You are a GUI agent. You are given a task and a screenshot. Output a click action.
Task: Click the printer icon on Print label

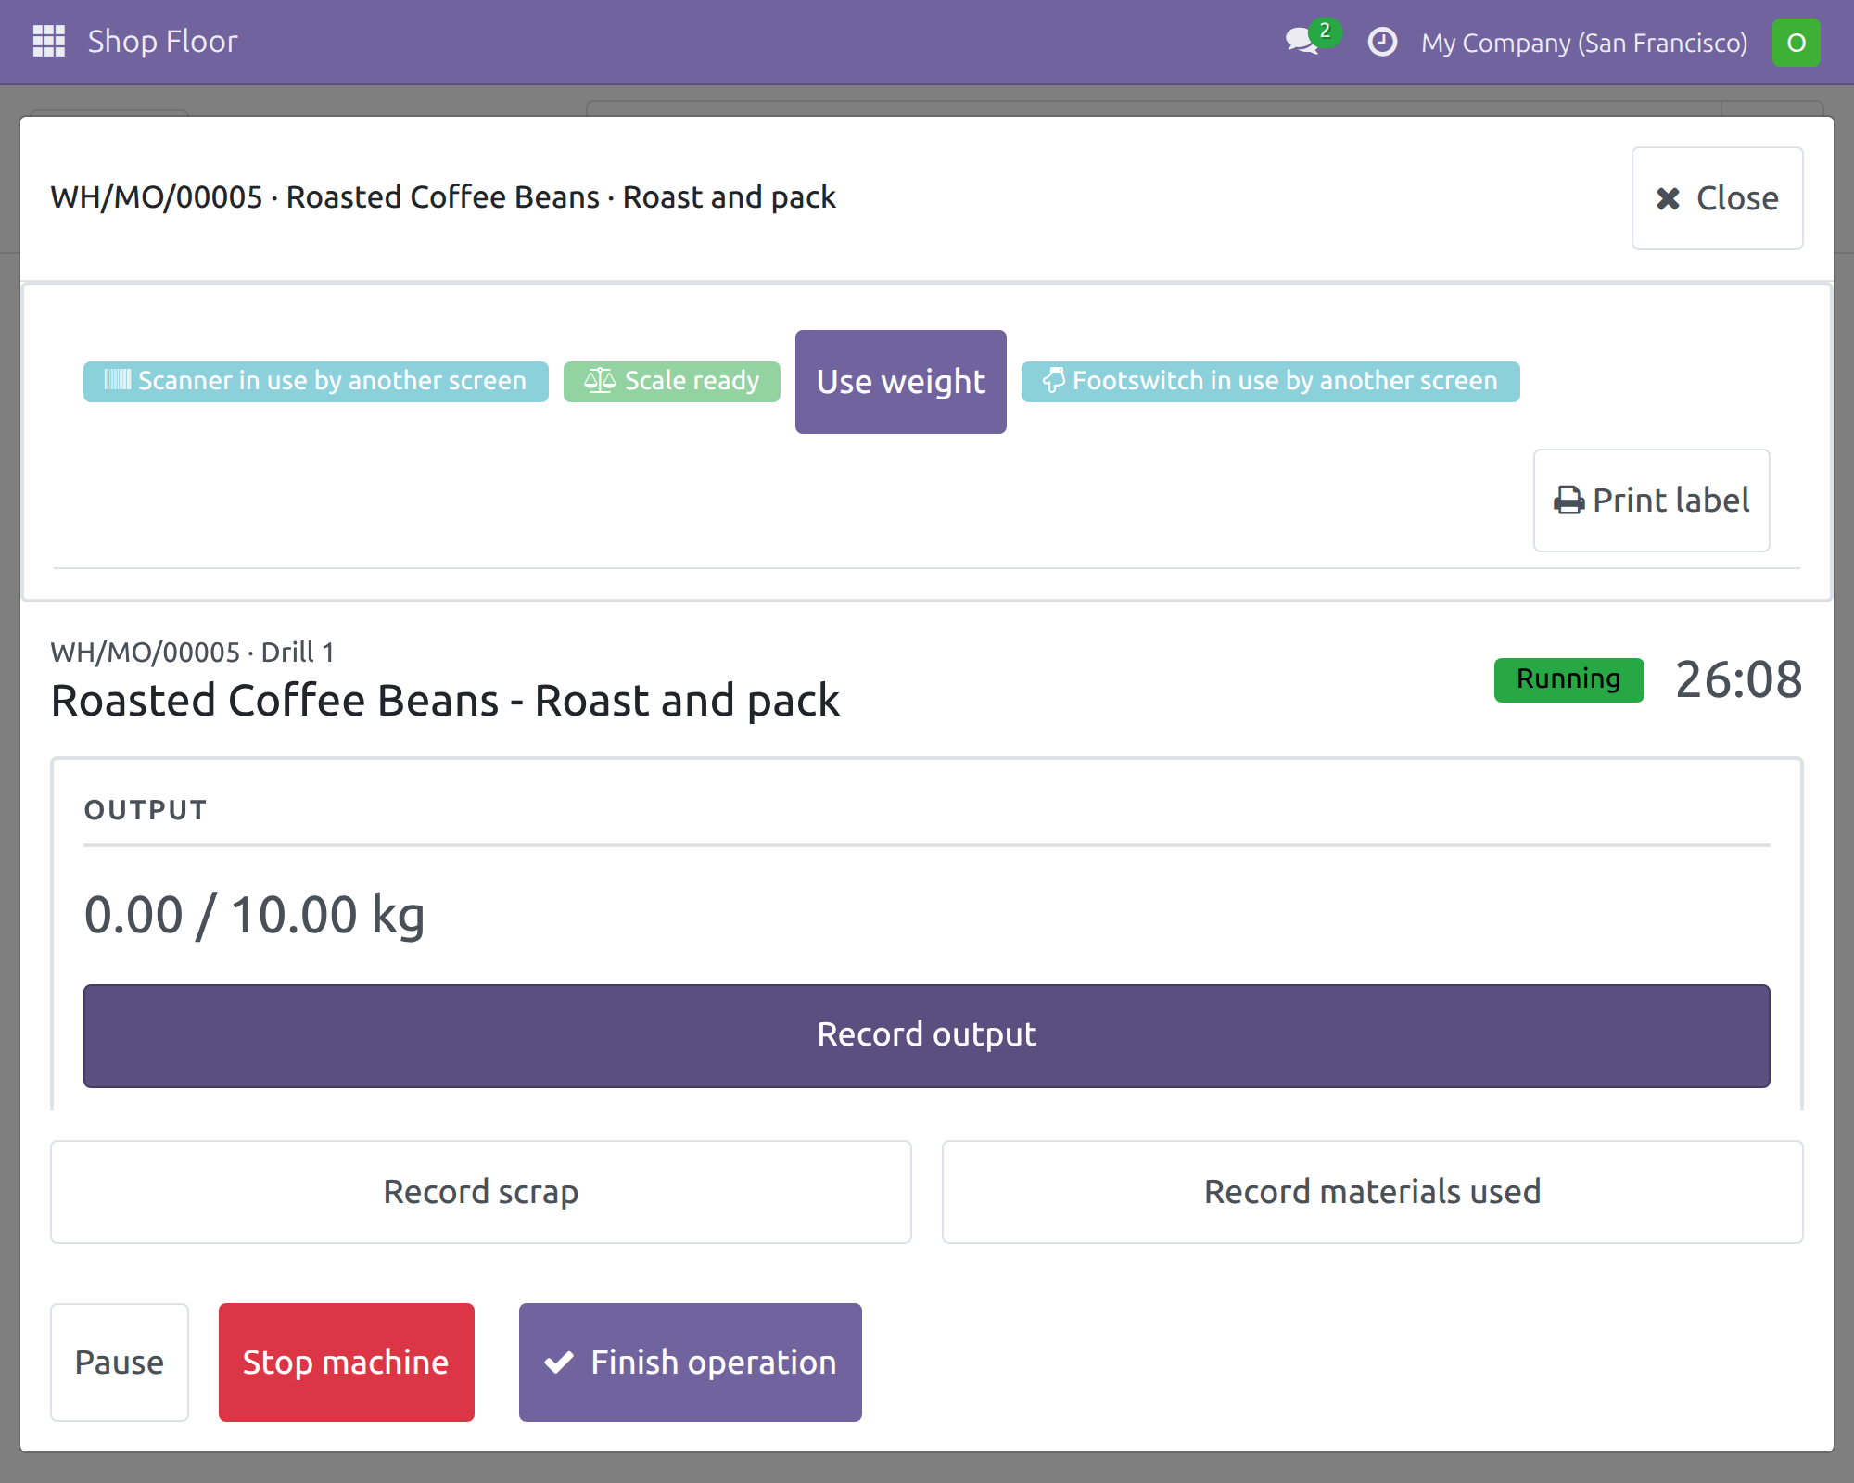1569,501
